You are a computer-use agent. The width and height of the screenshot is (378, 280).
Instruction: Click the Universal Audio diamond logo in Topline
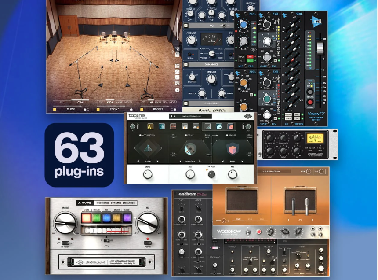tap(248, 116)
